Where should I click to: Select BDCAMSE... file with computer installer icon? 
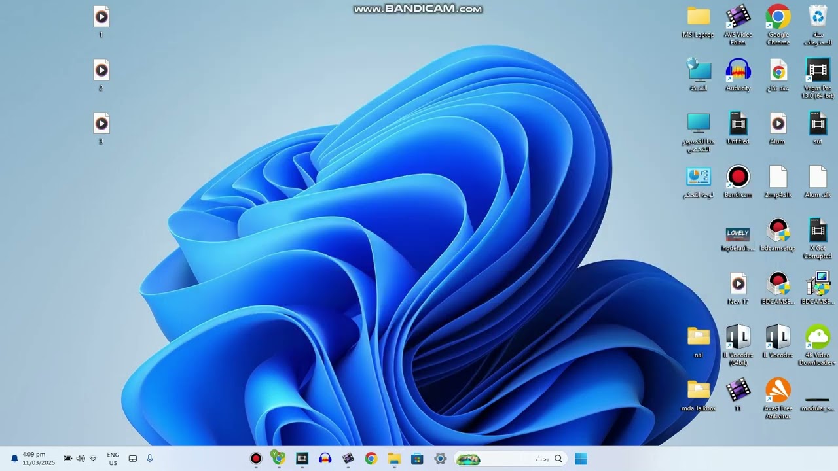818,288
